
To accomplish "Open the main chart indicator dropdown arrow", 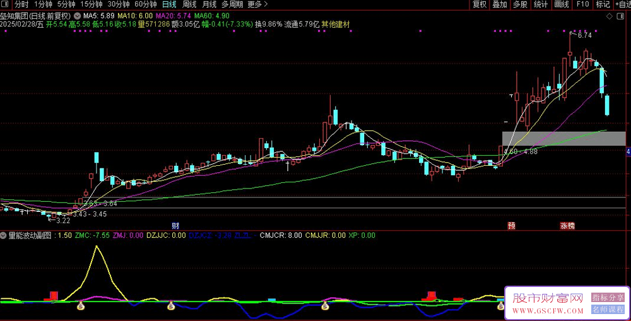I will [78, 15].
